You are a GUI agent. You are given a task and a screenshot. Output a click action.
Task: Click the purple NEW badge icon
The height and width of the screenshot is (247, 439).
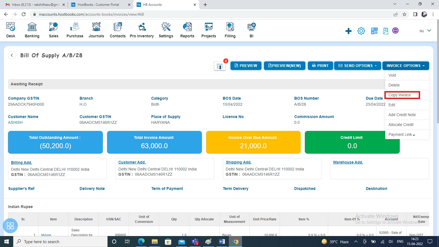click(x=395, y=30)
